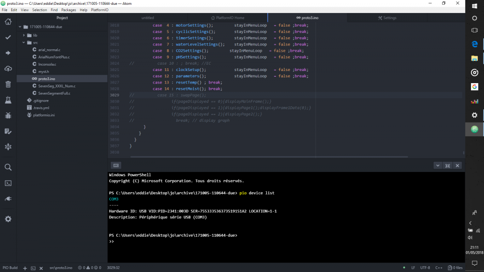Click line number 3029 in gutter
This screenshot has width=484, height=272.
tap(114, 95)
